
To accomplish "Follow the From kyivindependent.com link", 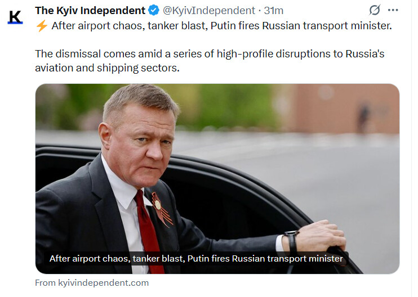I will (92, 282).
